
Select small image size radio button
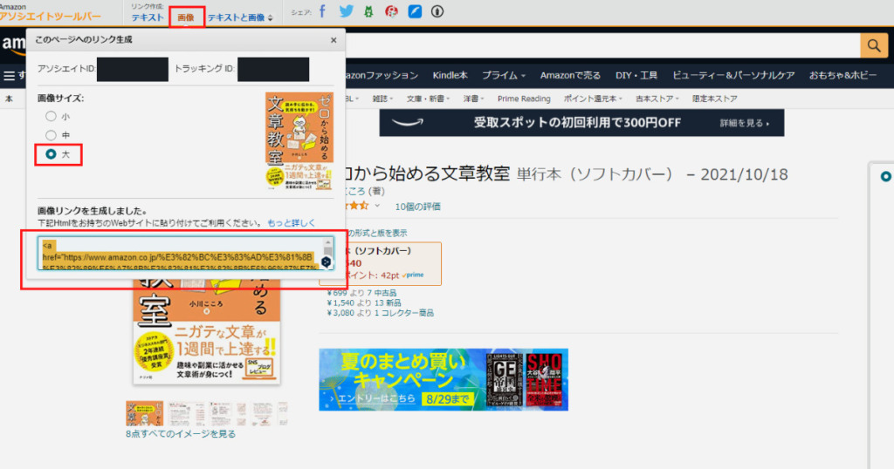point(51,116)
